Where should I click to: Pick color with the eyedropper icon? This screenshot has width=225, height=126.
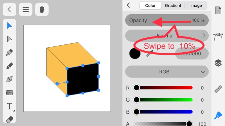tap(149, 53)
